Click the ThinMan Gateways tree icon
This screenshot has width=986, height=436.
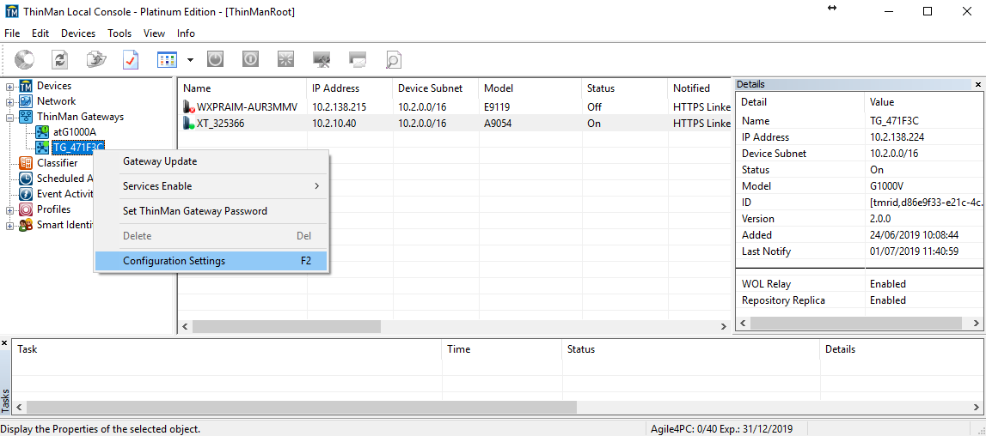coord(26,117)
